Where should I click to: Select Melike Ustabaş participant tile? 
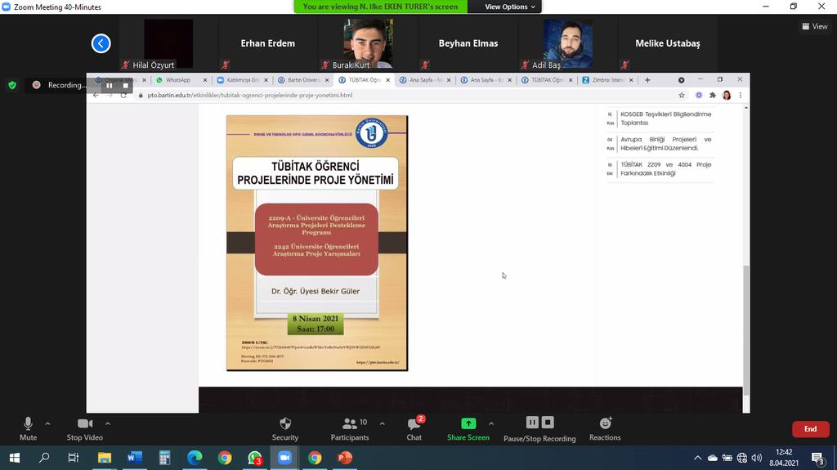pos(668,44)
